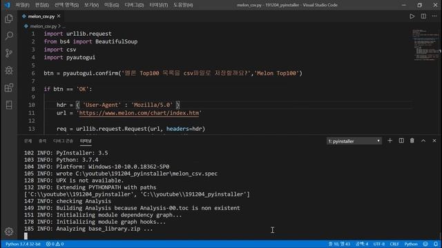The image size is (442, 248).
Task: Open editor More Actions ellipsis
Action: pyautogui.click(x=434, y=17)
